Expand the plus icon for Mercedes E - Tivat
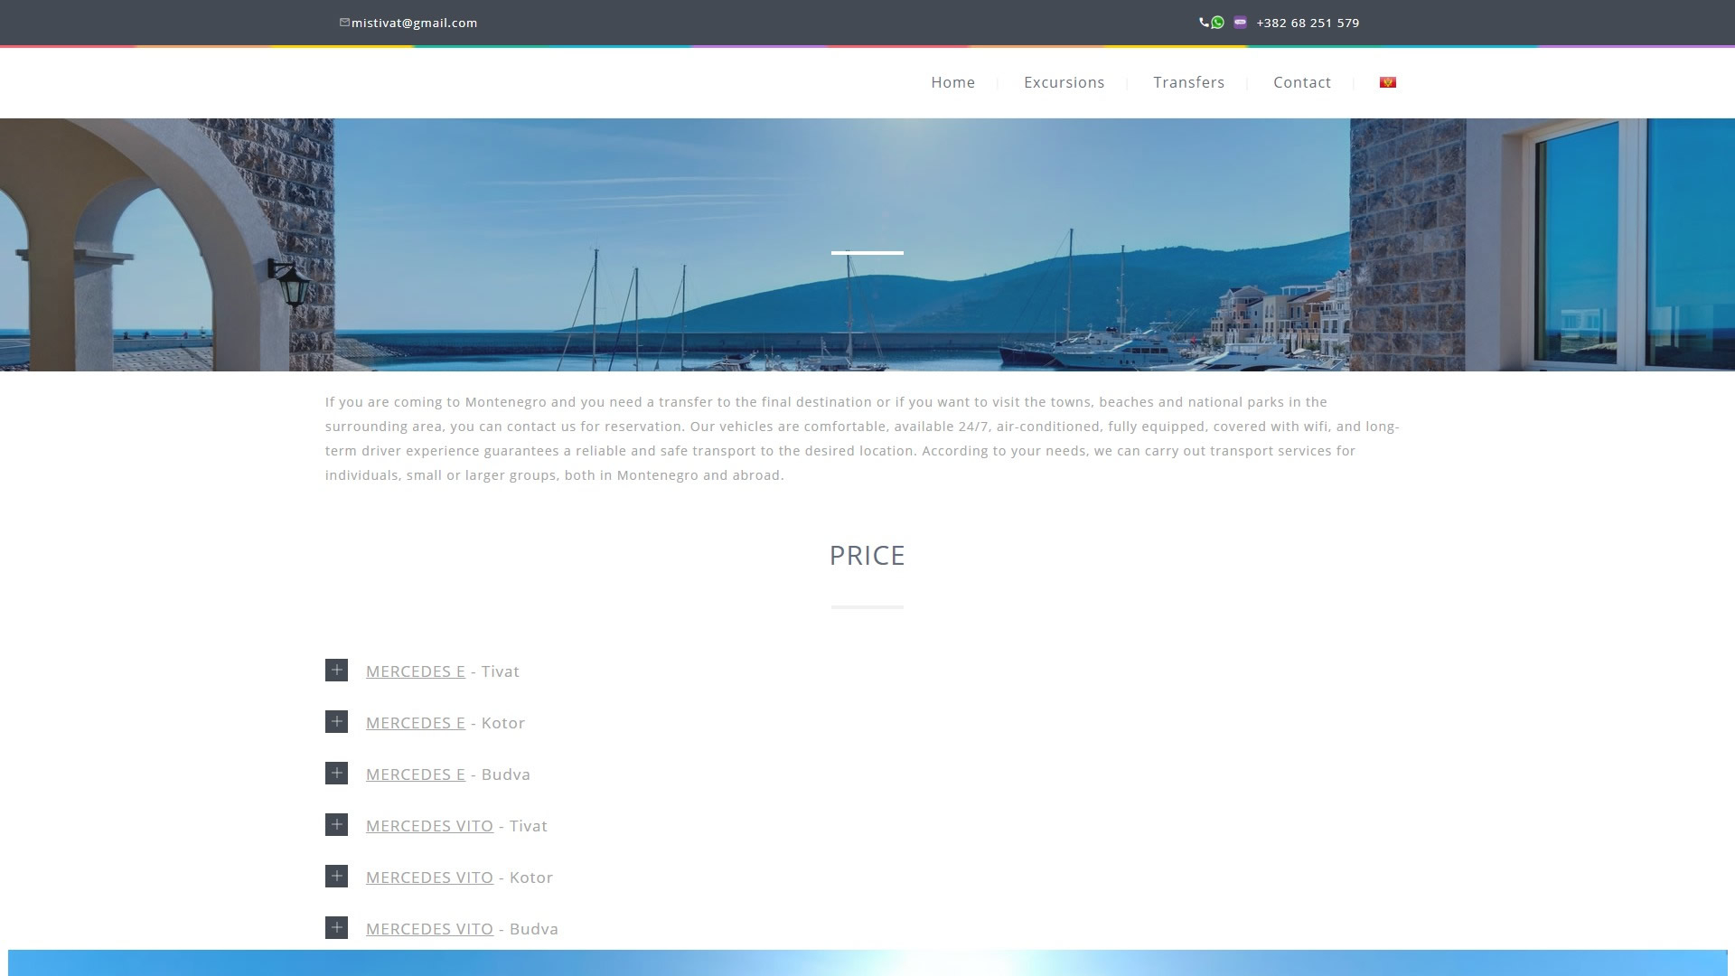Screen dimensions: 1735x976 pos(336,670)
